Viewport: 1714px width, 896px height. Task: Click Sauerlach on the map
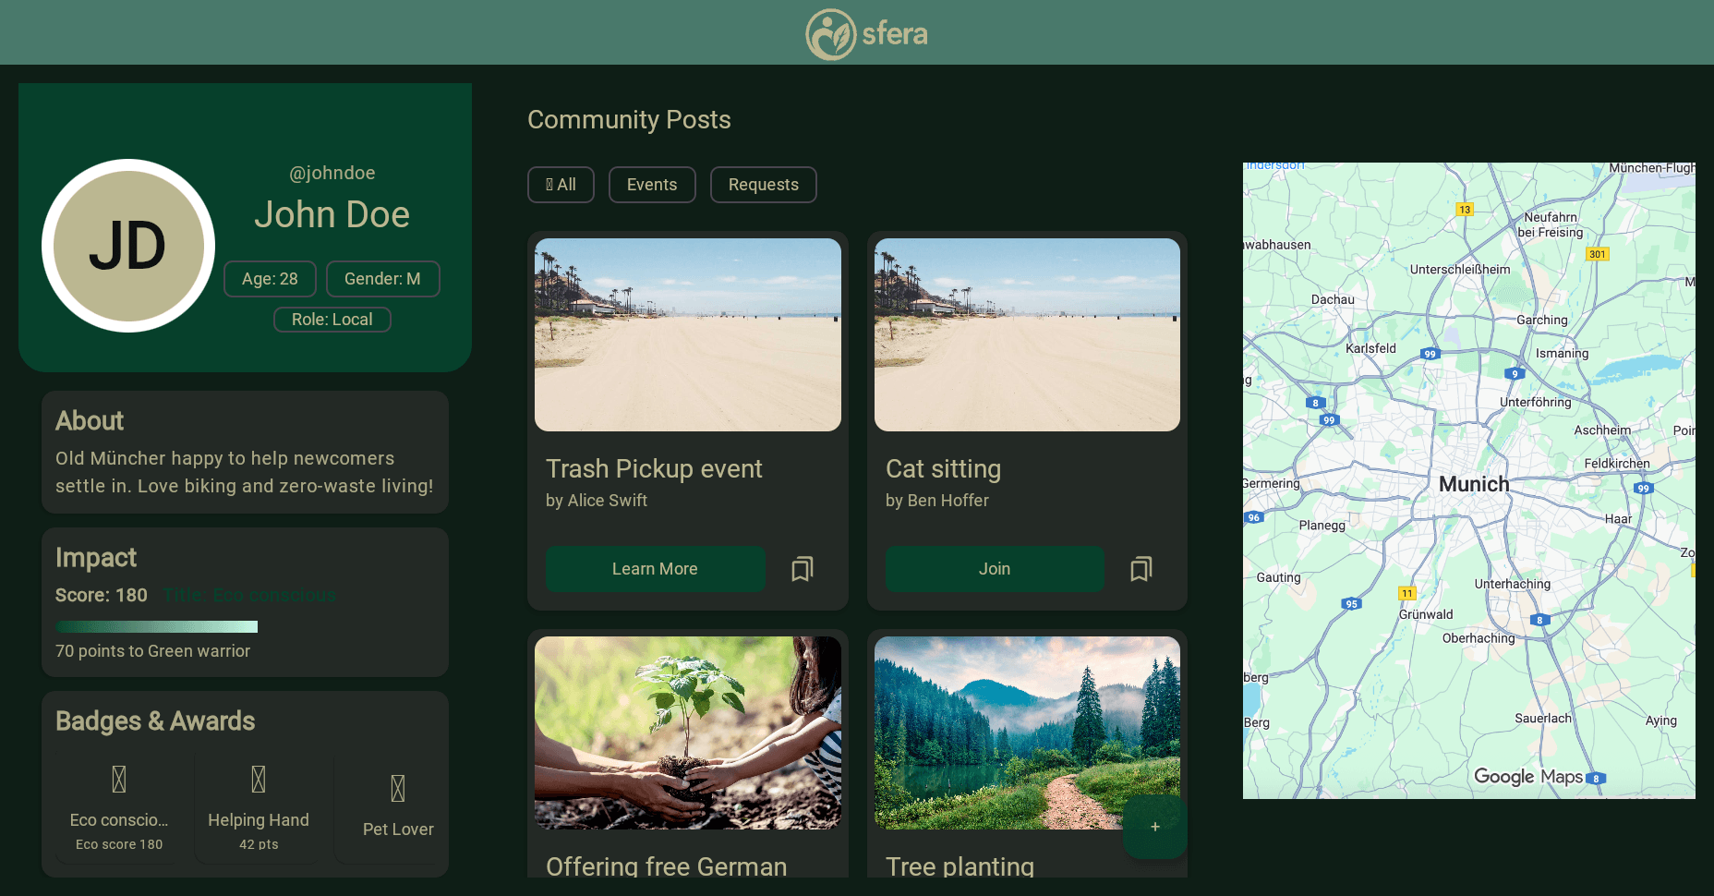(x=1543, y=718)
